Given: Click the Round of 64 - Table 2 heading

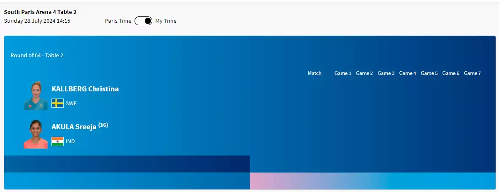Looking at the screenshot, I should [x=37, y=55].
